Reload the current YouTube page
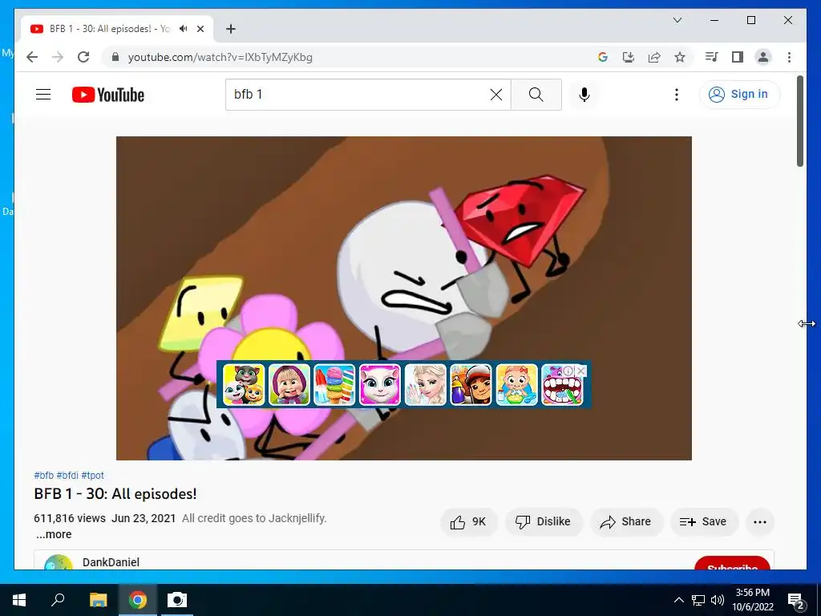Viewport: 821px width, 616px height. pos(83,57)
